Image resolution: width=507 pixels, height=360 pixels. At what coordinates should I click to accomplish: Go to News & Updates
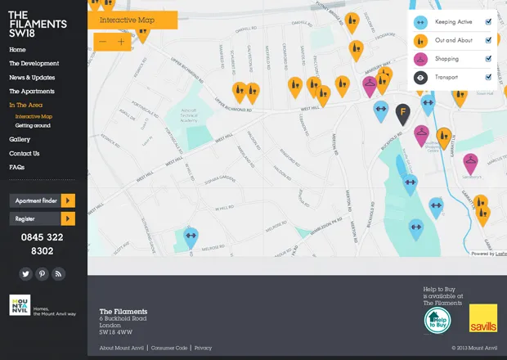point(32,77)
